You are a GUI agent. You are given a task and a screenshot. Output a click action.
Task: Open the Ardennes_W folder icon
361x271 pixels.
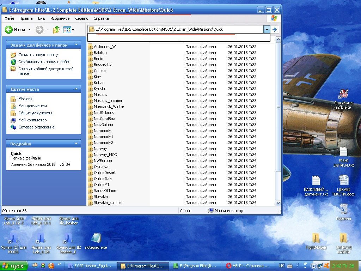(90, 46)
